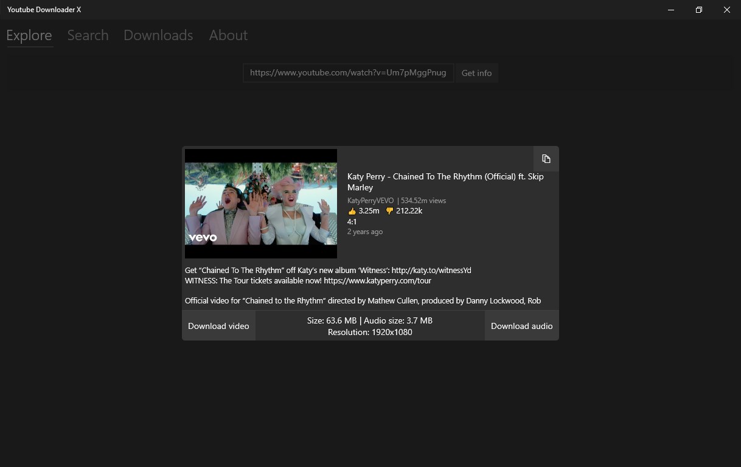Image resolution: width=741 pixels, height=467 pixels.
Task: Click the Get info button
Action: [476, 73]
